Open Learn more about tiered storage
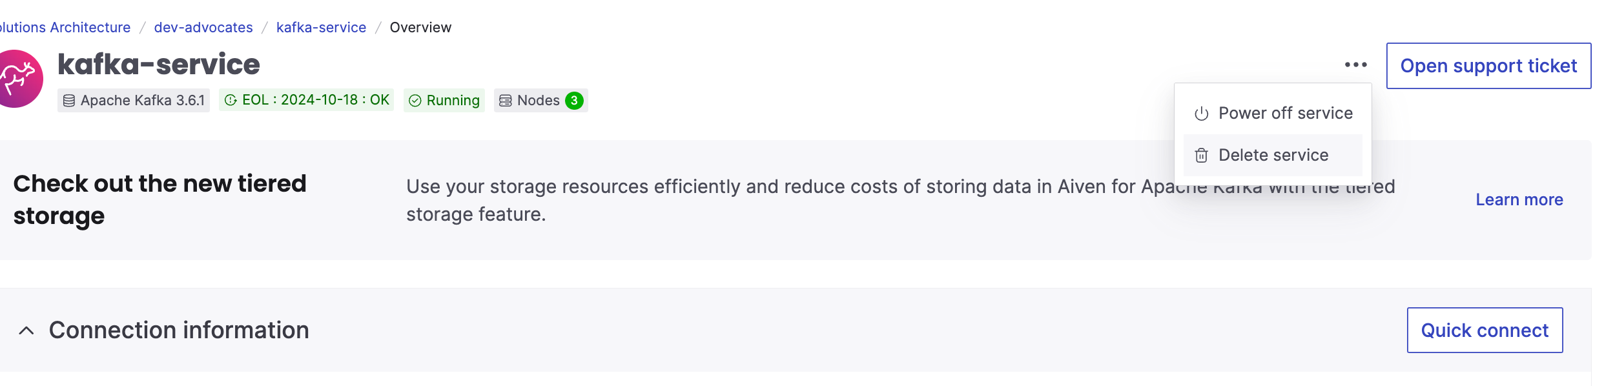Screen dimensions: 1604x386 (1519, 199)
